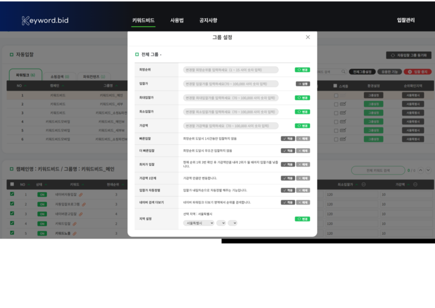Close the 그룹 설정 dialog with X
This screenshot has height=308, width=435.
308,37
